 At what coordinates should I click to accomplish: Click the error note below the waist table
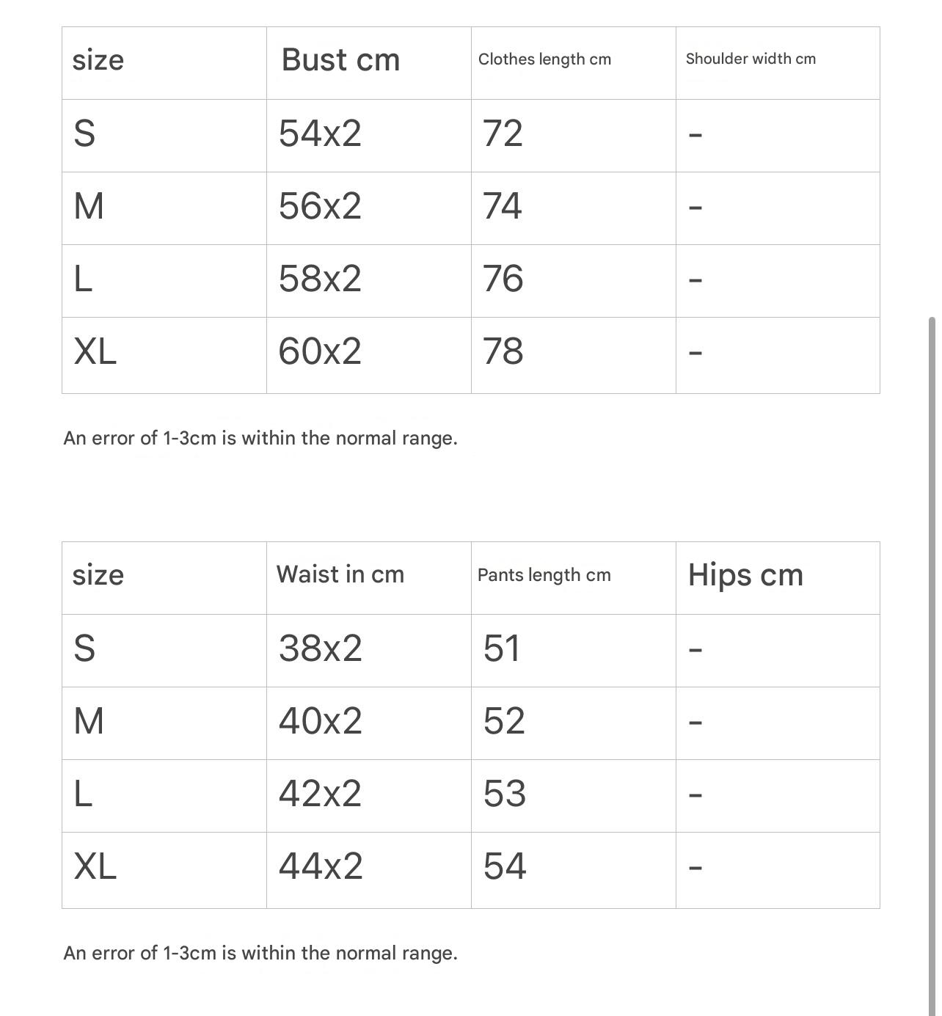coord(260,953)
